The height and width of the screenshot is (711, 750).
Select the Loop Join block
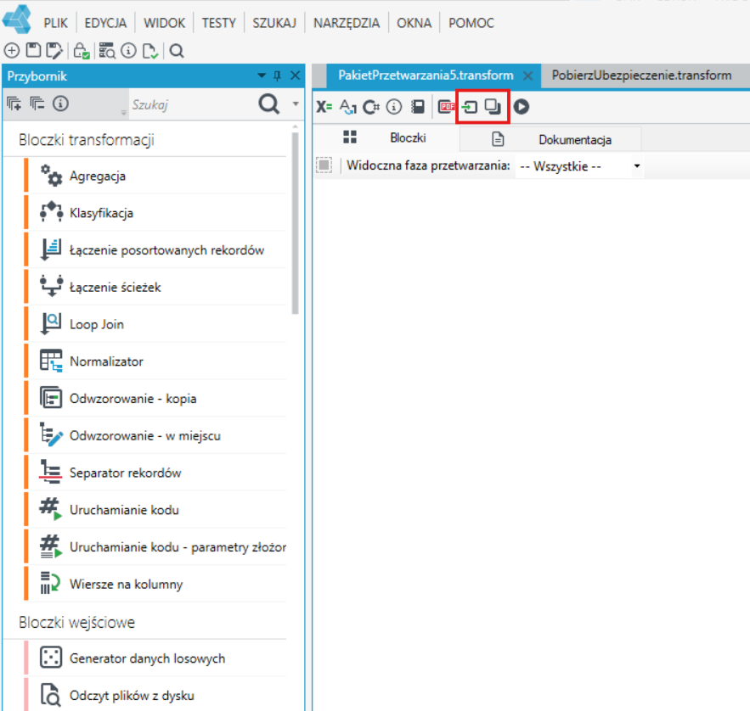pos(156,324)
